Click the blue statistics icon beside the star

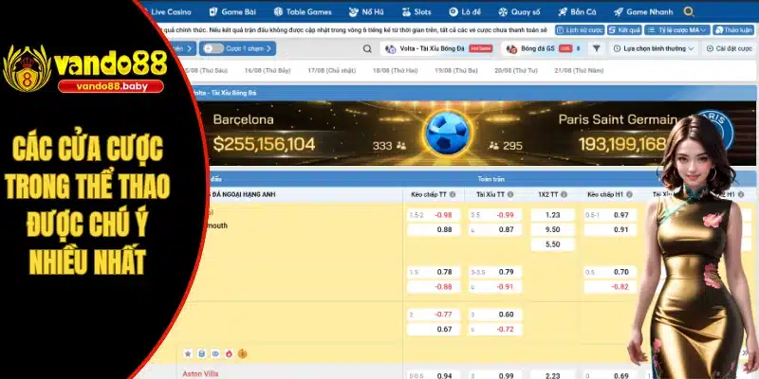click(x=201, y=353)
